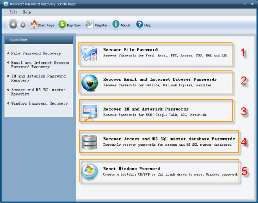Click the Ainorsoft app icon in title bar
258x203 pixels.
point(6,4)
